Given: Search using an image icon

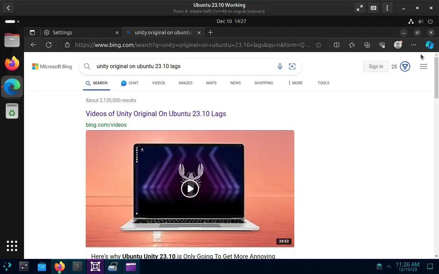Looking at the screenshot, I should 292,66.
